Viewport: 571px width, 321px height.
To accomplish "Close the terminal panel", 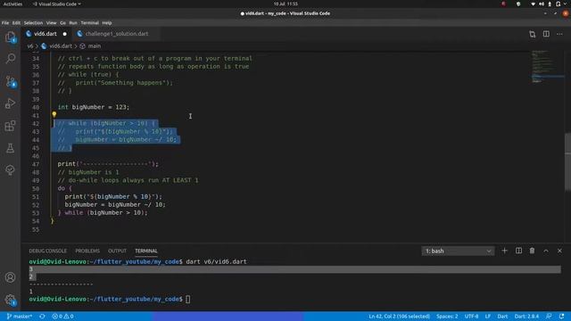I will tap(559, 251).
